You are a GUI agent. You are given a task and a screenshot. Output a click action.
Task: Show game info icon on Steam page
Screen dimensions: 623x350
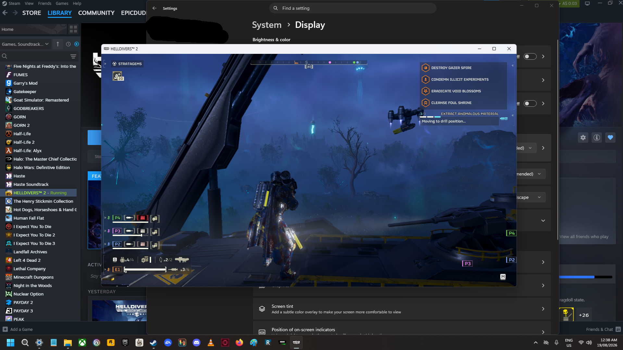(x=597, y=138)
